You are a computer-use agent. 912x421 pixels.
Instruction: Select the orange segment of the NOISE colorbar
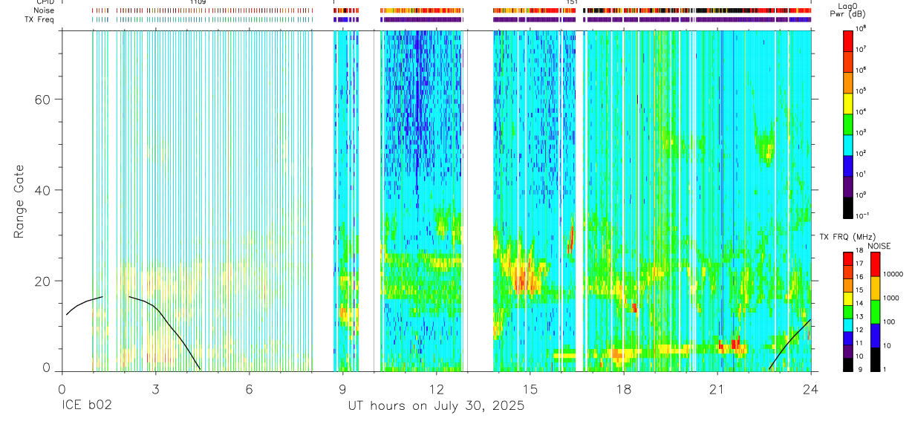[874, 287]
